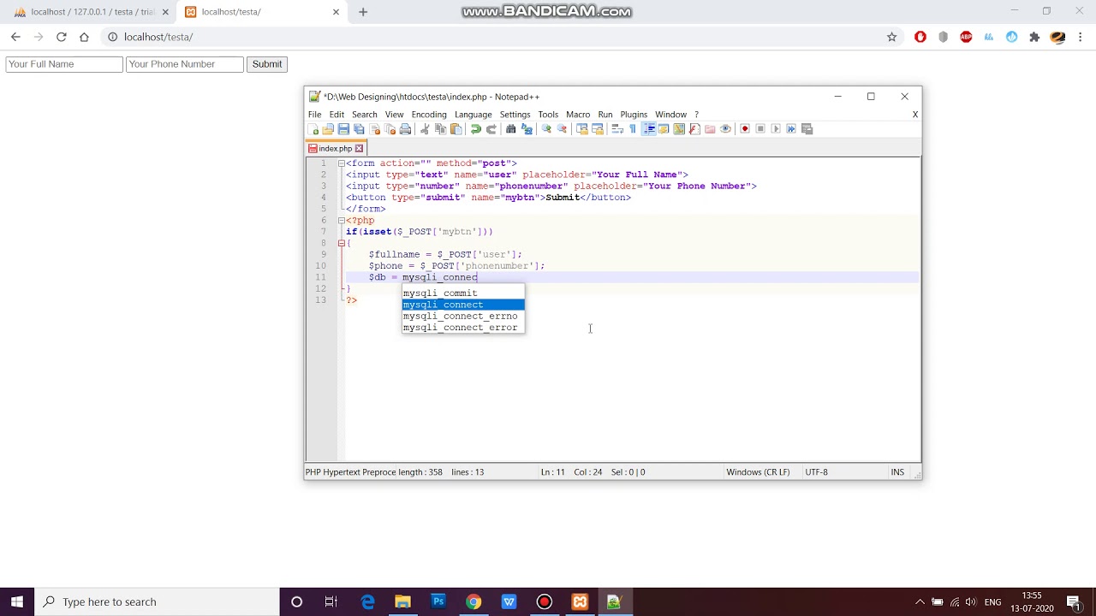Open the Language menu

[x=473, y=115]
